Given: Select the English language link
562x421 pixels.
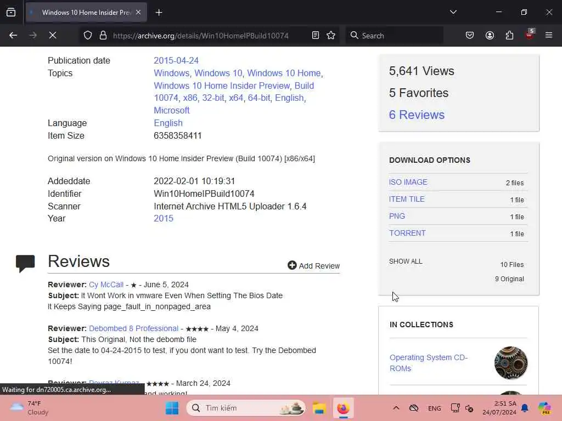Looking at the screenshot, I should pyautogui.click(x=168, y=123).
